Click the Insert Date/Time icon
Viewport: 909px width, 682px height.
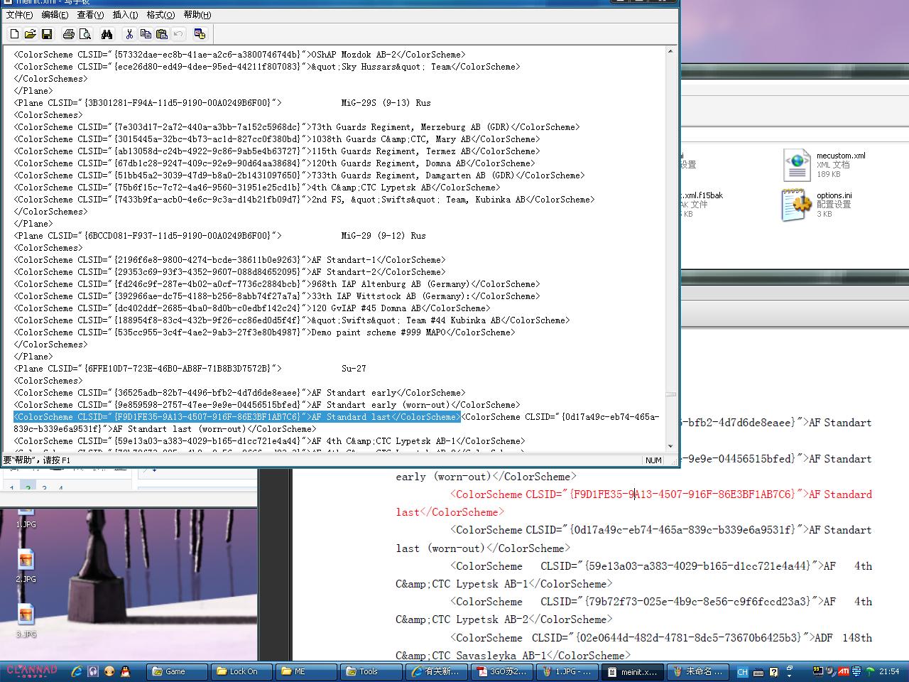pyautogui.click(x=200, y=33)
